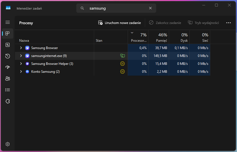Sort by the Dysk column header
Screen dimensions: 237x152
point(179,38)
